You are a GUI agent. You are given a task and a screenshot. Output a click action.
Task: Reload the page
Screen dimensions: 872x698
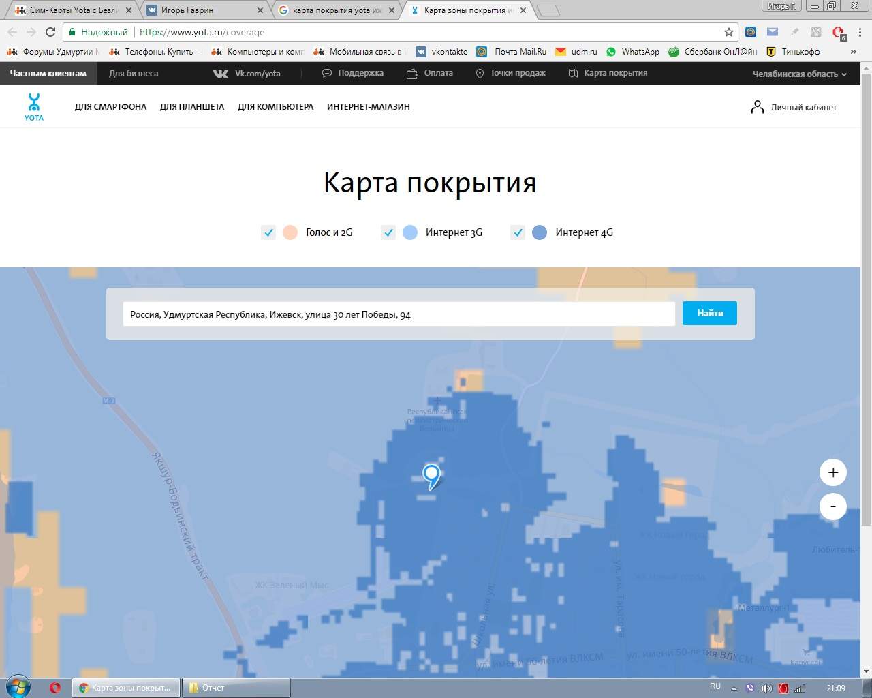tap(50, 32)
